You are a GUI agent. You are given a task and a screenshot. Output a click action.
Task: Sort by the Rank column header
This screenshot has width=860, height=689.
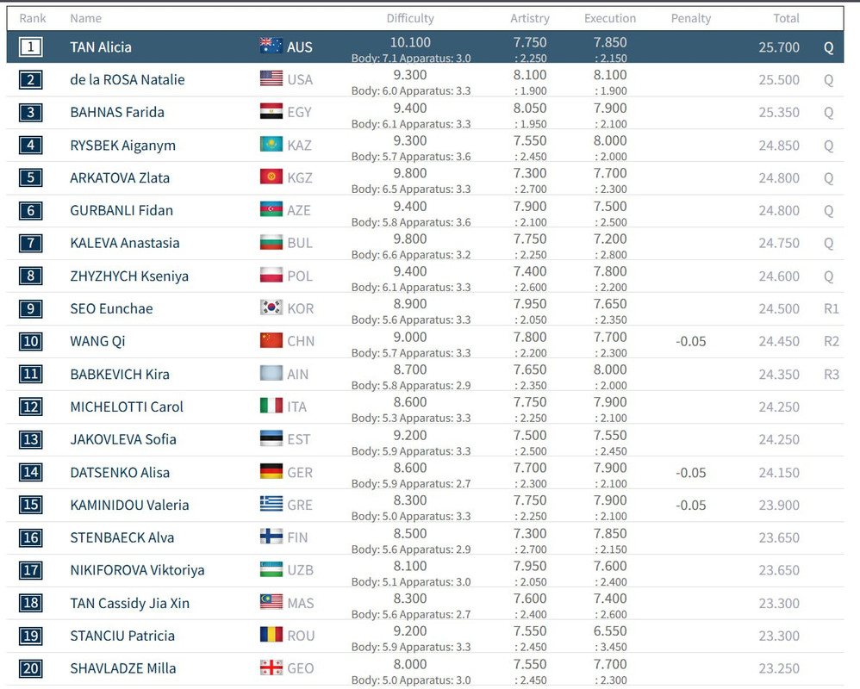pyautogui.click(x=33, y=18)
